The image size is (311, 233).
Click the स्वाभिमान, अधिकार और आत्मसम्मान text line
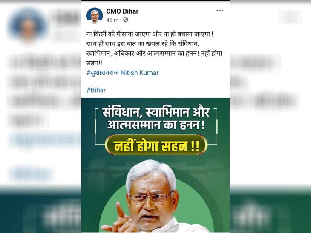154,54
